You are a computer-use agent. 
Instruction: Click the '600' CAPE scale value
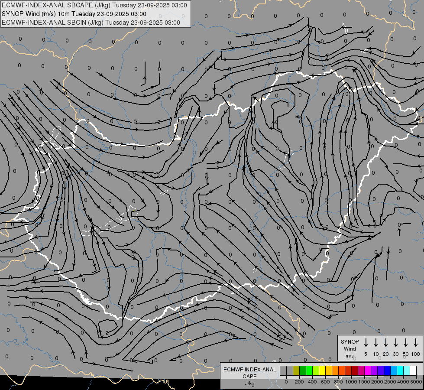(x=325, y=382)
